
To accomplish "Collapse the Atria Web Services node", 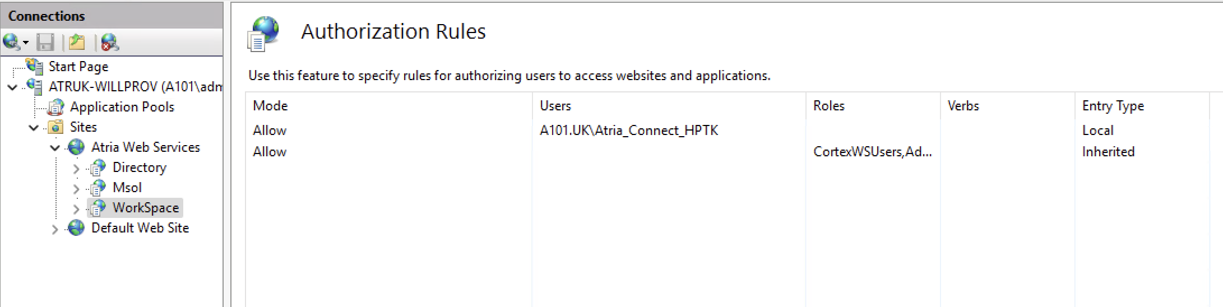I will pos(55,148).
